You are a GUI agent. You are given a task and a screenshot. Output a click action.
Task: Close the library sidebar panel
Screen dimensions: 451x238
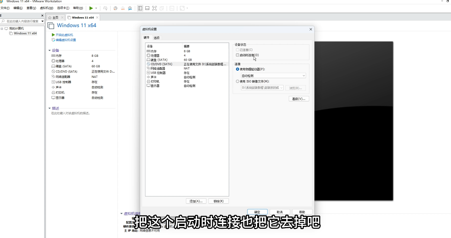[x=42, y=16]
